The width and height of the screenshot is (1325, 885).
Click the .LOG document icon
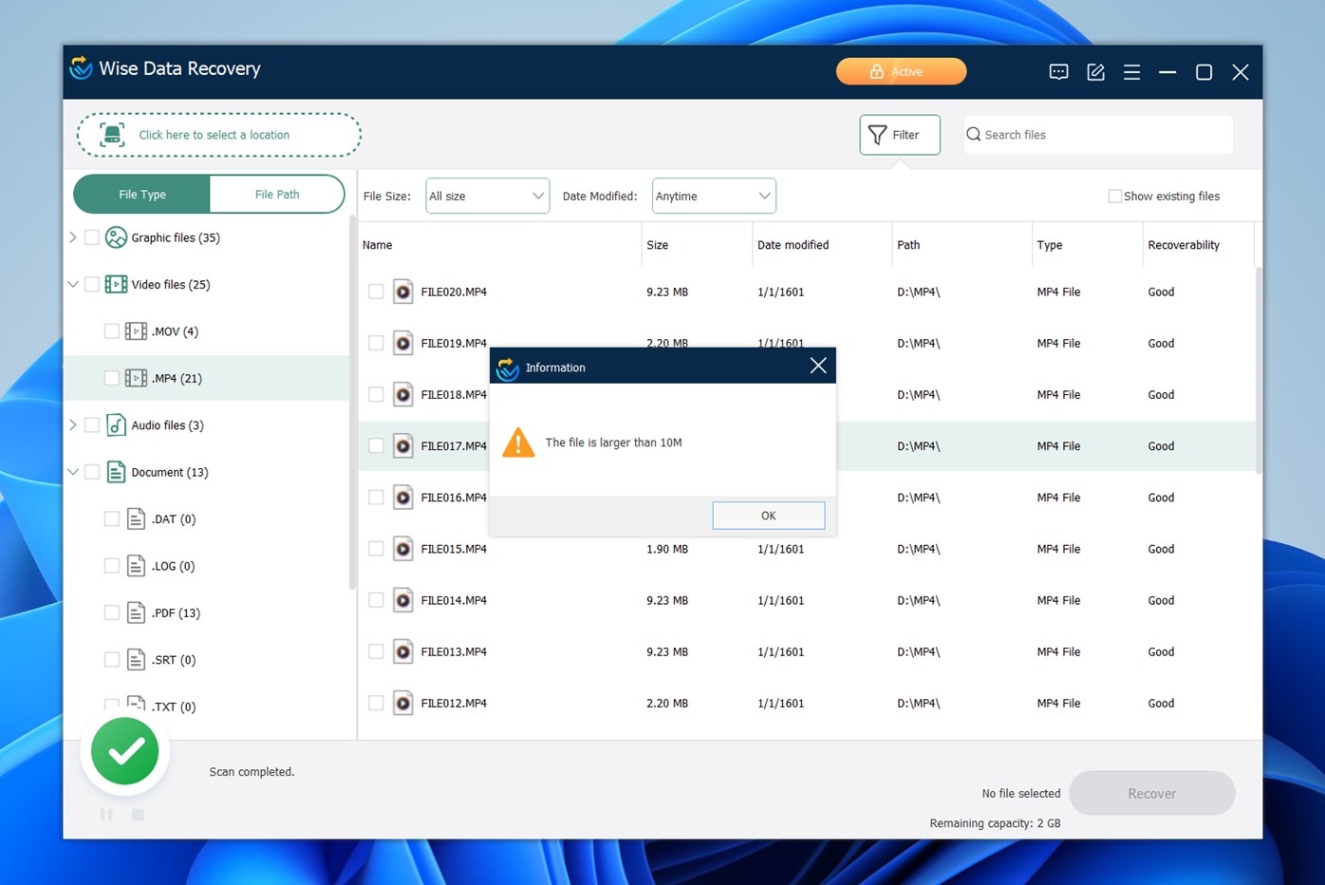pos(136,566)
